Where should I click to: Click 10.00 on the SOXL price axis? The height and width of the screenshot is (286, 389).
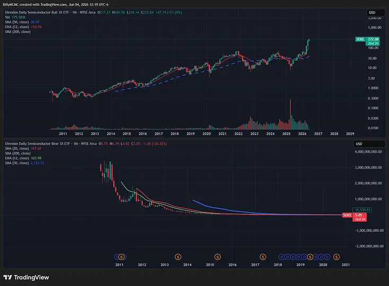372,68
